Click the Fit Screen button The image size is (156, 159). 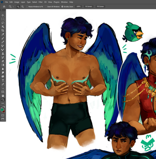click(89, 6)
